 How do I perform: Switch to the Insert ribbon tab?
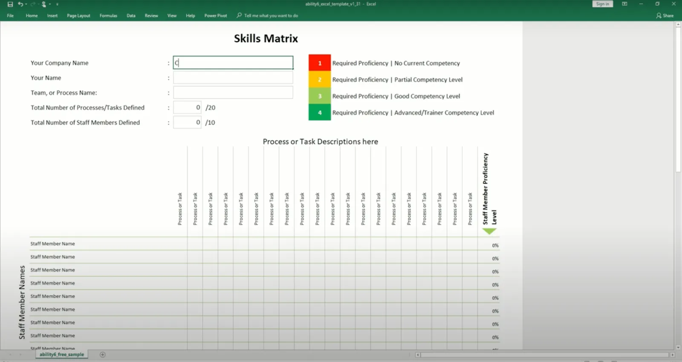(52, 16)
